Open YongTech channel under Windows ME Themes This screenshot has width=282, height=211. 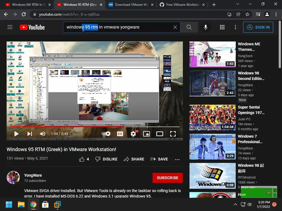(245, 56)
